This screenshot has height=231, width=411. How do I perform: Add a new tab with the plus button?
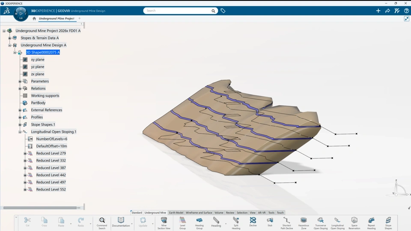(80, 18)
